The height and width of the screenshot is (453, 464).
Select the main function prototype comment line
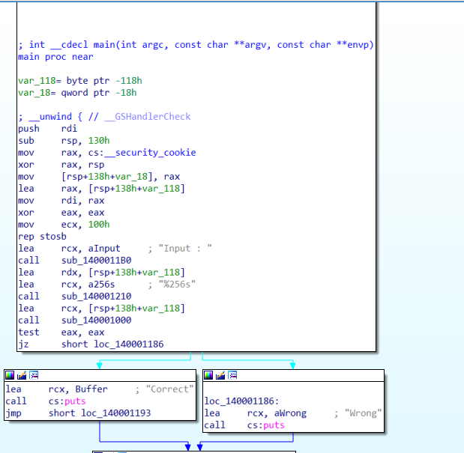tap(196, 45)
